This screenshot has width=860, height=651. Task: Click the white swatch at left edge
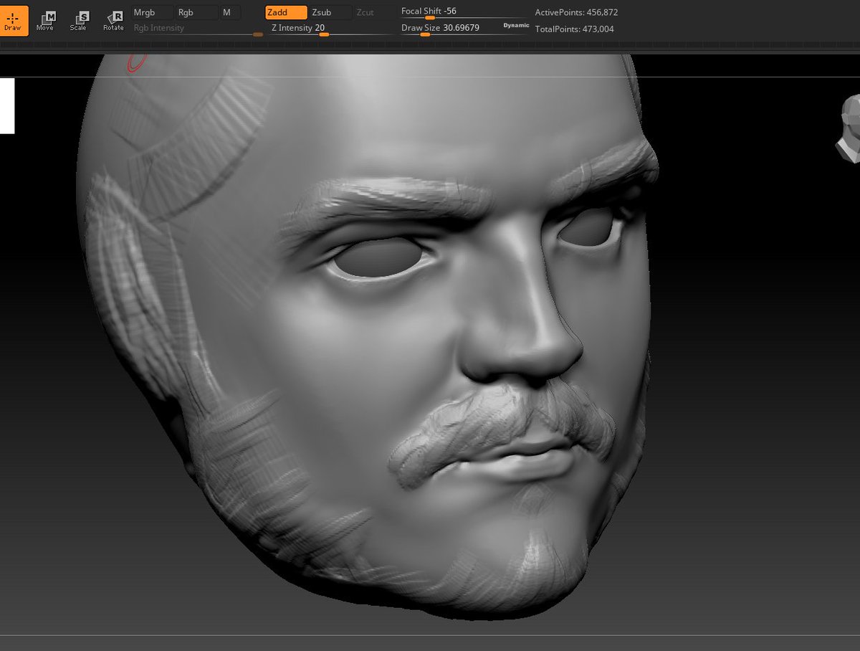pos(7,105)
